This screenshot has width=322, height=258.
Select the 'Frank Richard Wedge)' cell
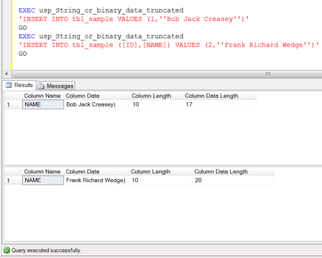pos(96,180)
